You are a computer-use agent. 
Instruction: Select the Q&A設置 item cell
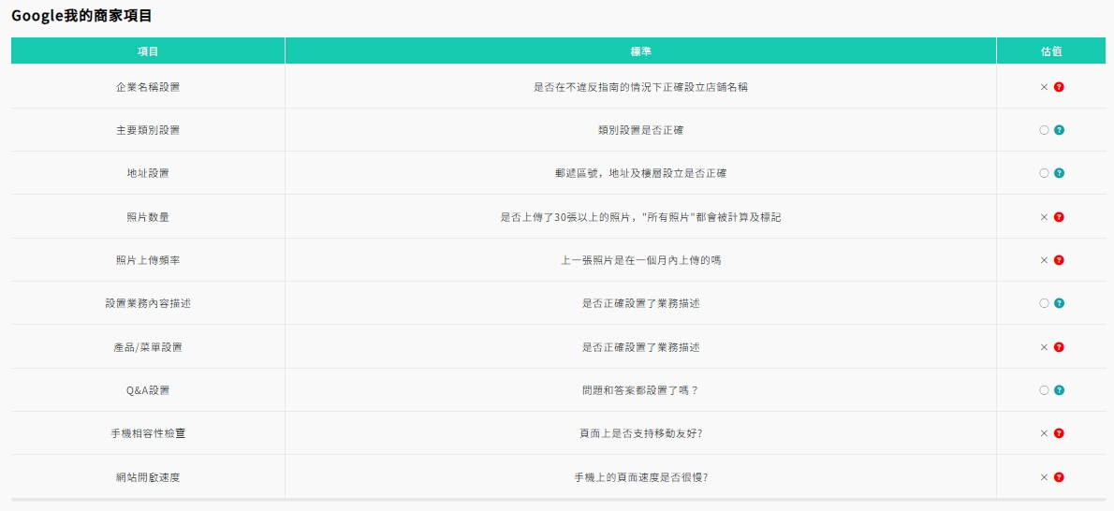[x=148, y=390]
